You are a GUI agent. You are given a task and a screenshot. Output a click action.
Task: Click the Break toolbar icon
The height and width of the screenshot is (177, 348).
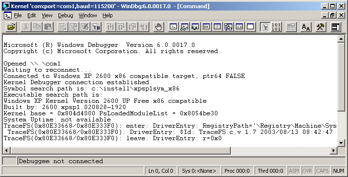click(96, 27)
